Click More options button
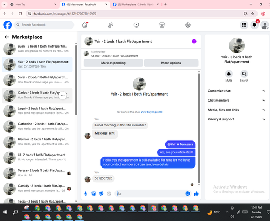The image size is (270, 221). coord(171,63)
